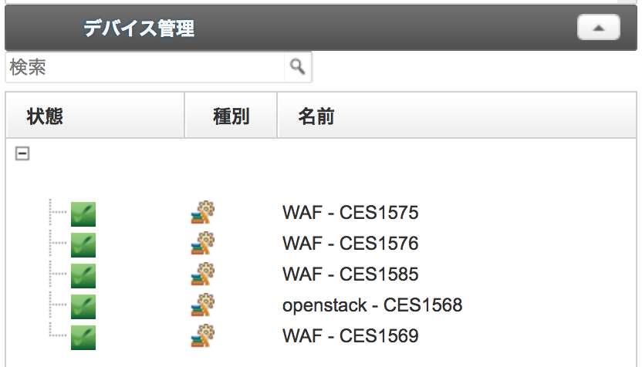Click device type icon for WAF - CES1576
The image size is (642, 367).
203,243
